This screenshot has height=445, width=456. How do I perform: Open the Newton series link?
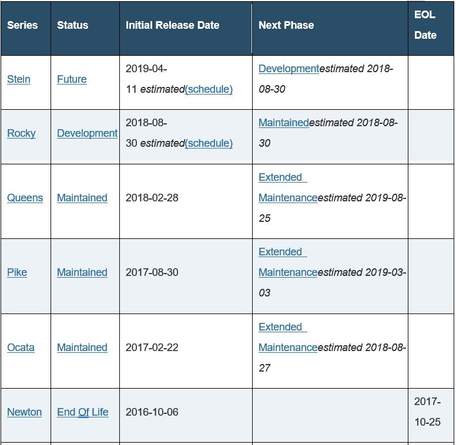point(25,412)
